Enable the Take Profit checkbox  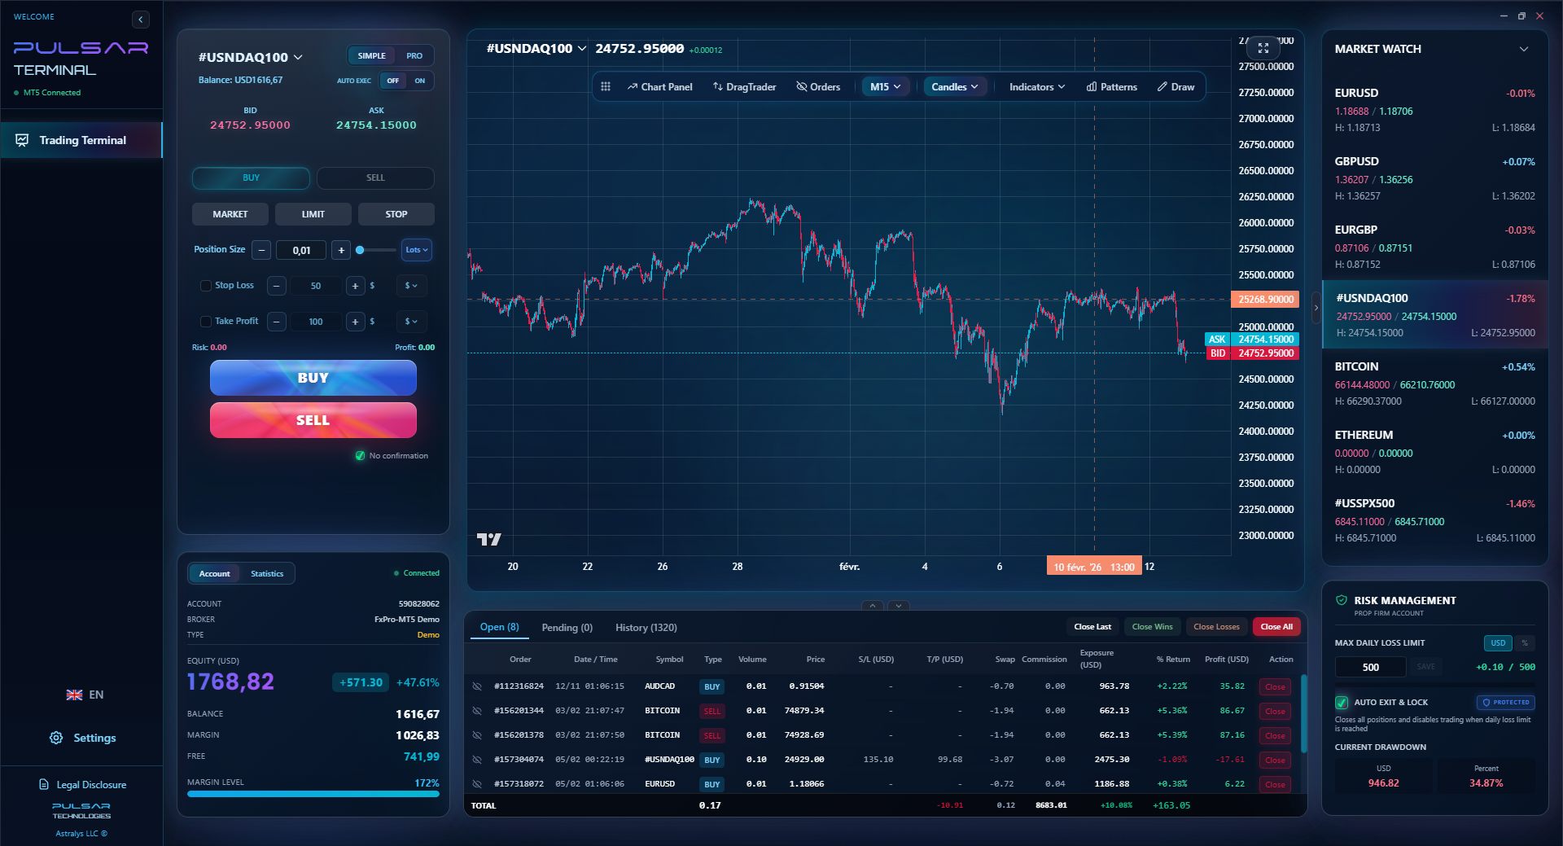[x=205, y=321]
